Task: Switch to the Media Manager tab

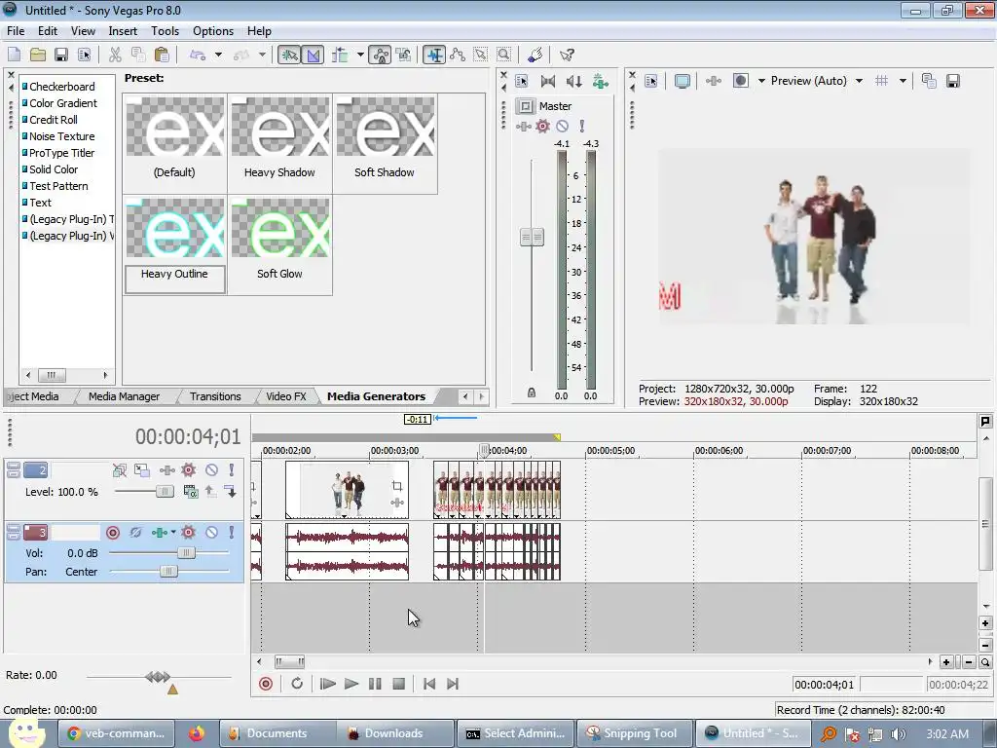Action: [x=124, y=396]
